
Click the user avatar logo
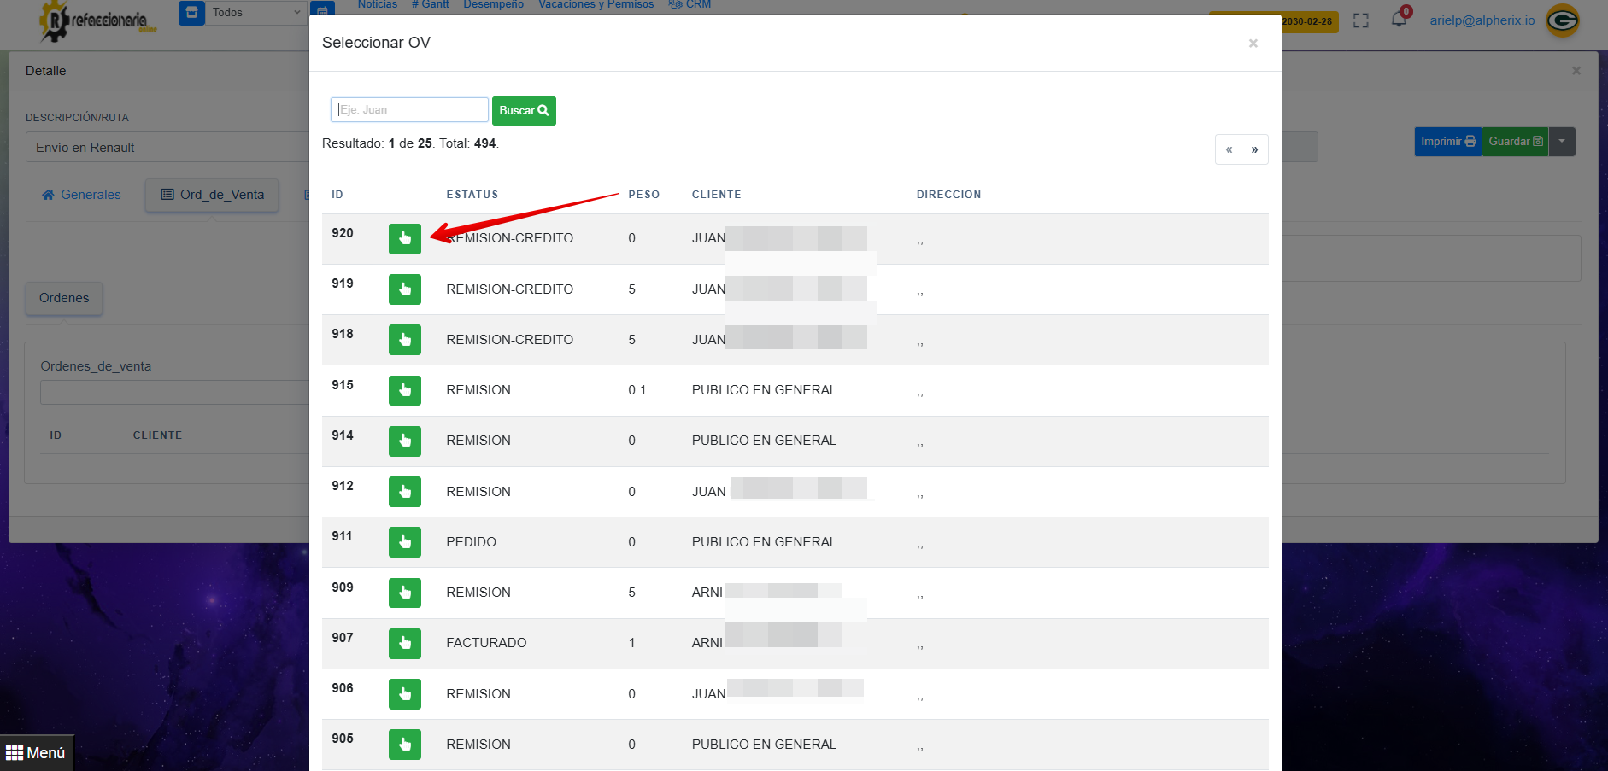click(1563, 20)
